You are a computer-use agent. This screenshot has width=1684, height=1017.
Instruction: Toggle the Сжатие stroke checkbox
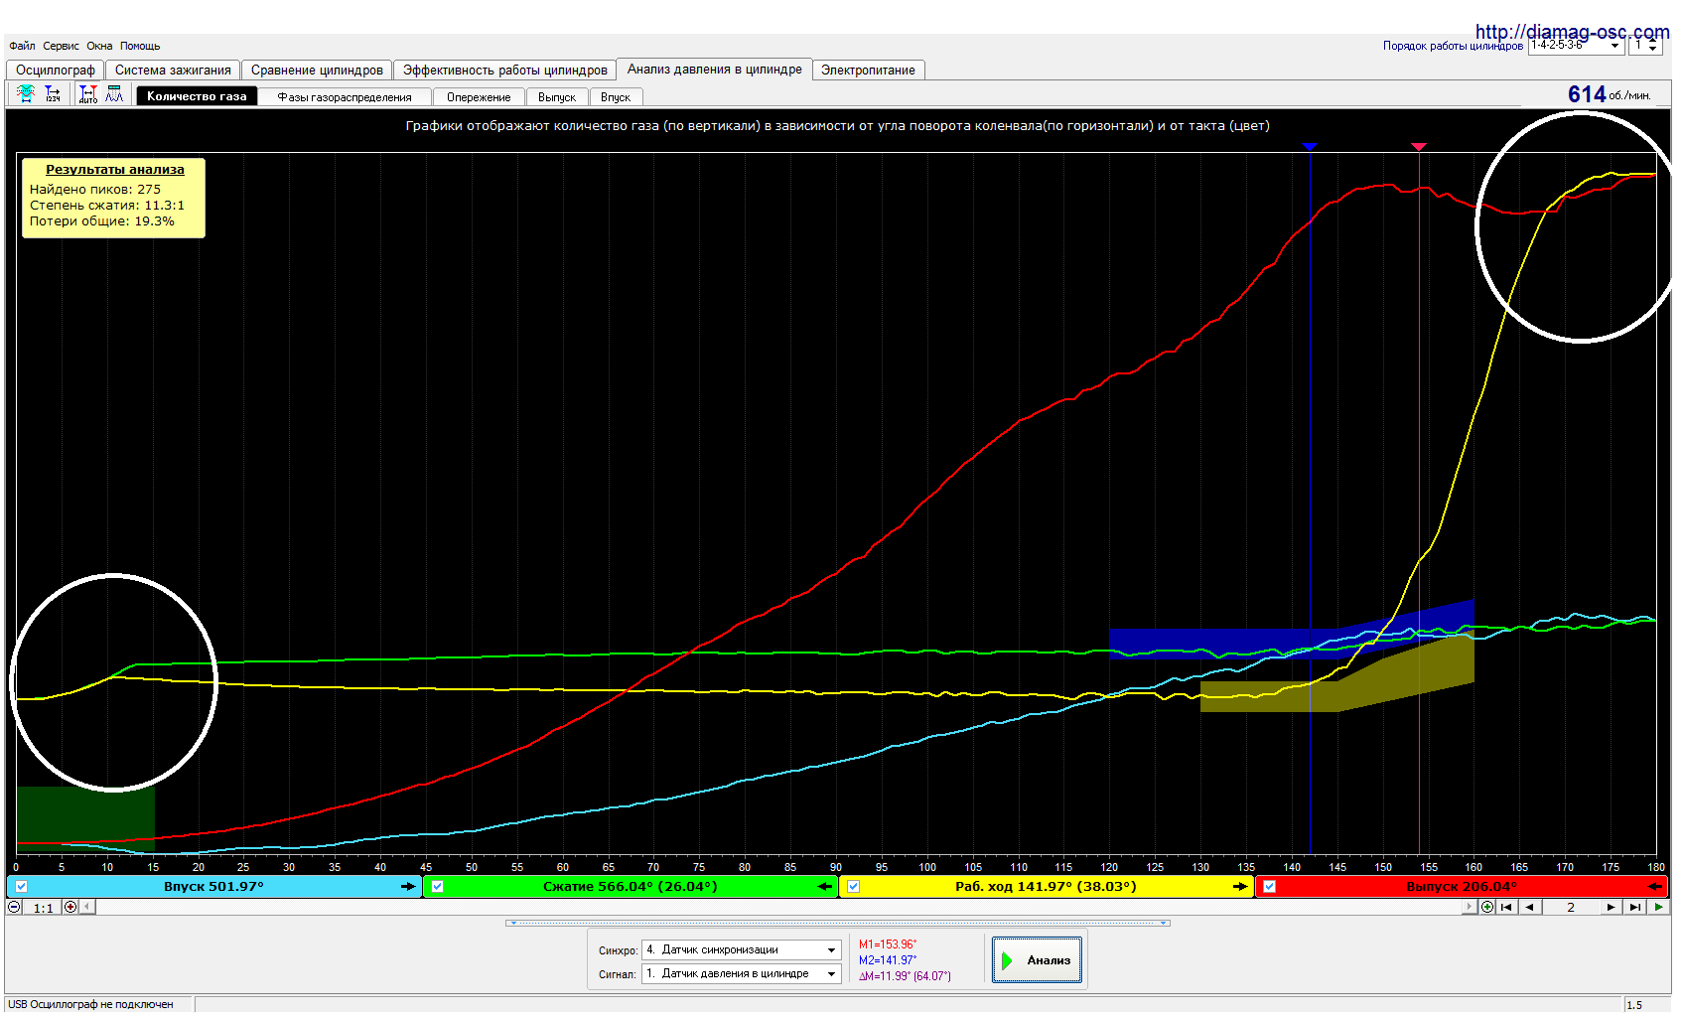(x=438, y=886)
